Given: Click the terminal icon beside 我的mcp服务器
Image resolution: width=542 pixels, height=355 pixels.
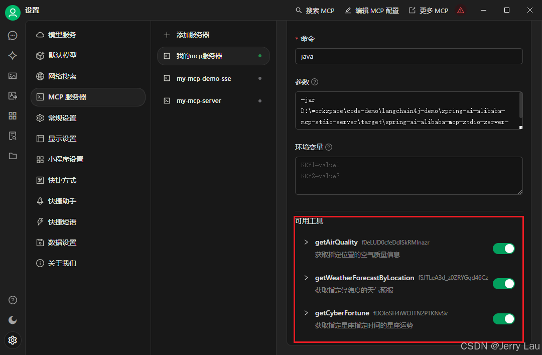Looking at the screenshot, I should (x=167, y=56).
